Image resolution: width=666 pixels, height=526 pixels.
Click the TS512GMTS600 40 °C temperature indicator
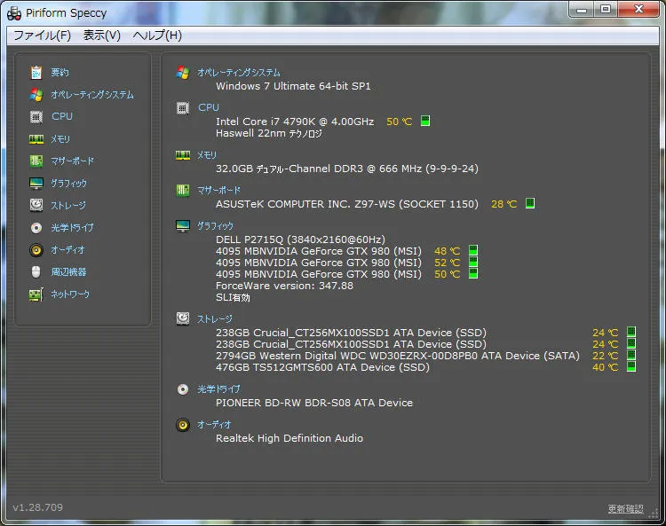pyautogui.click(x=631, y=366)
